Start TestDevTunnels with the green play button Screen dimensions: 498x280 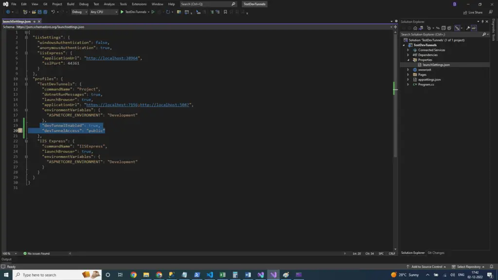point(122,12)
